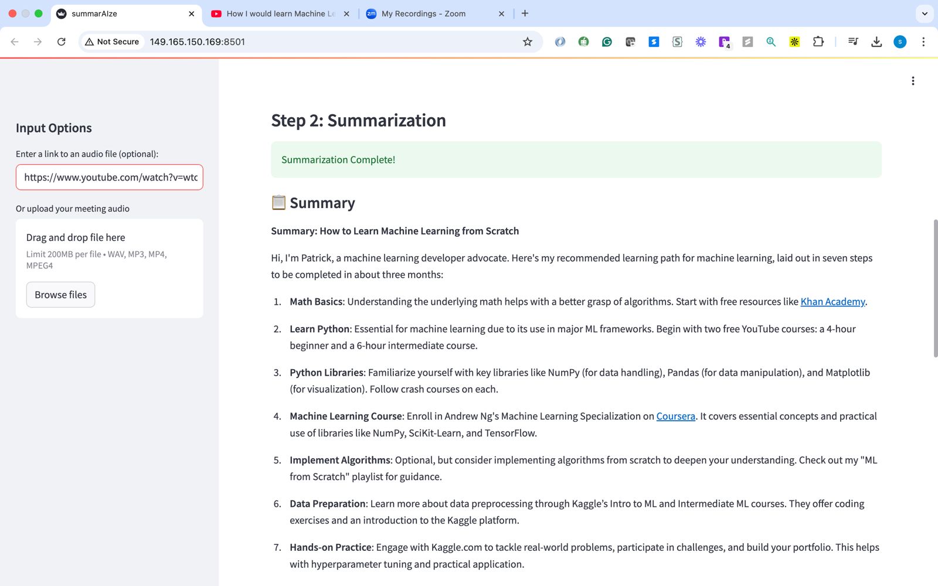This screenshot has height=586, width=938.
Task: Go back with the browser back arrow
Action: pos(15,42)
